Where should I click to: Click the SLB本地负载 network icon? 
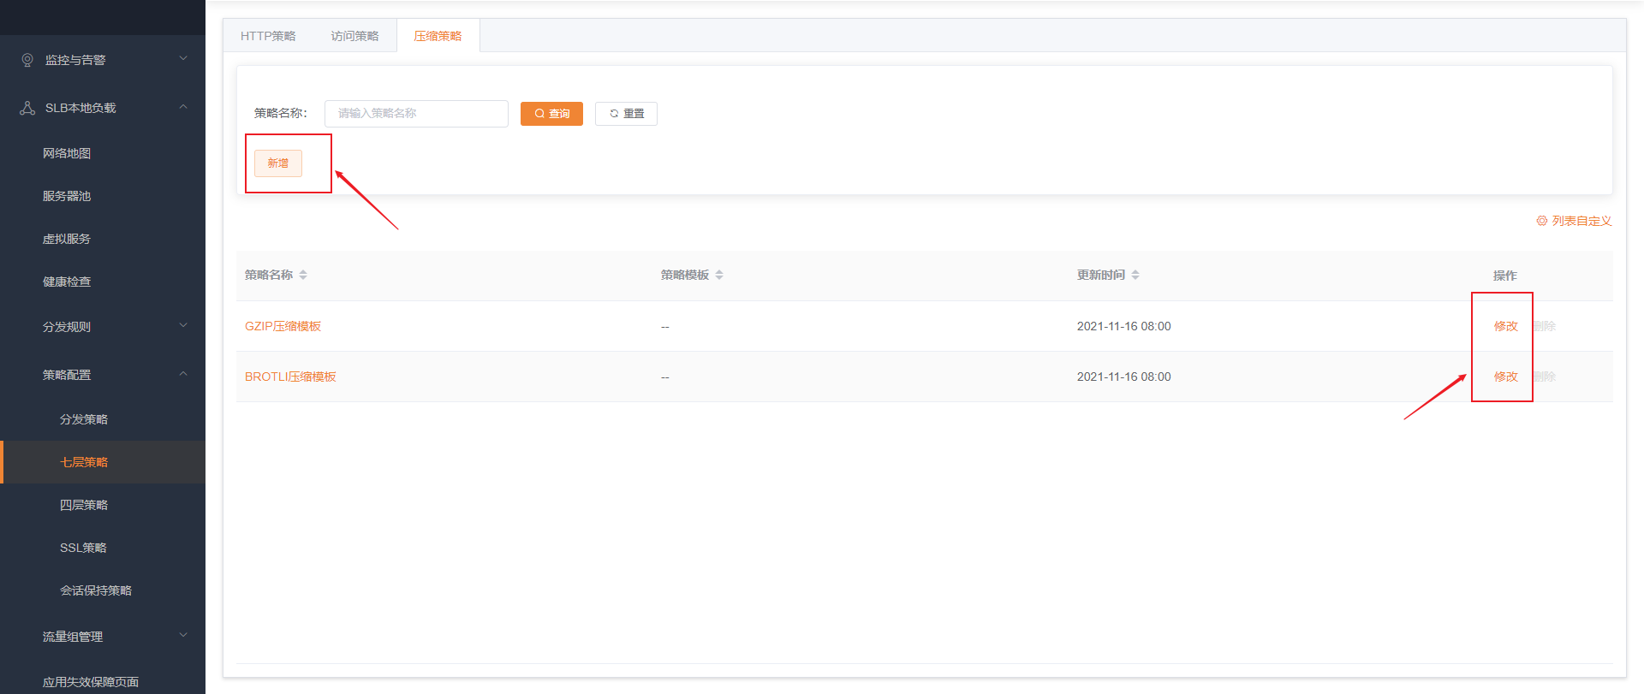[27, 108]
